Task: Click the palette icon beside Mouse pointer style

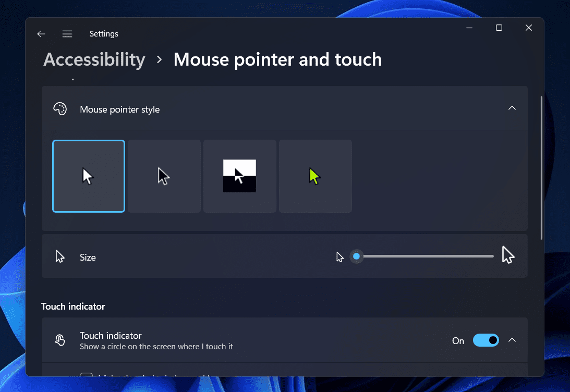Action: tap(60, 108)
